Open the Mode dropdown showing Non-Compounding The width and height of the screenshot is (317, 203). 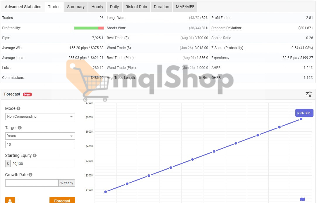(40, 117)
